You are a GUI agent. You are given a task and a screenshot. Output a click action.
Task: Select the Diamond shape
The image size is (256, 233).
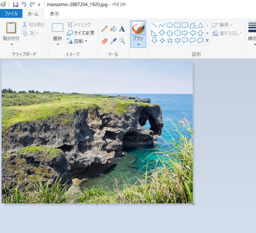(162, 33)
